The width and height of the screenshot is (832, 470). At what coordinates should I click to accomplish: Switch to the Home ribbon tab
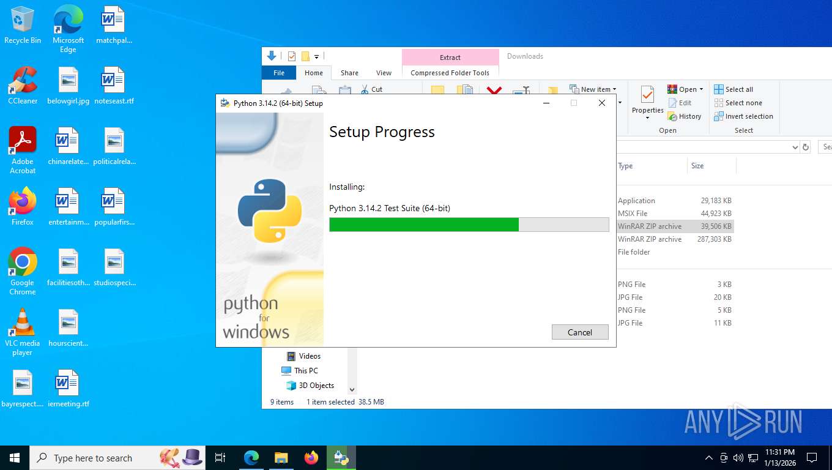[x=314, y=73]
